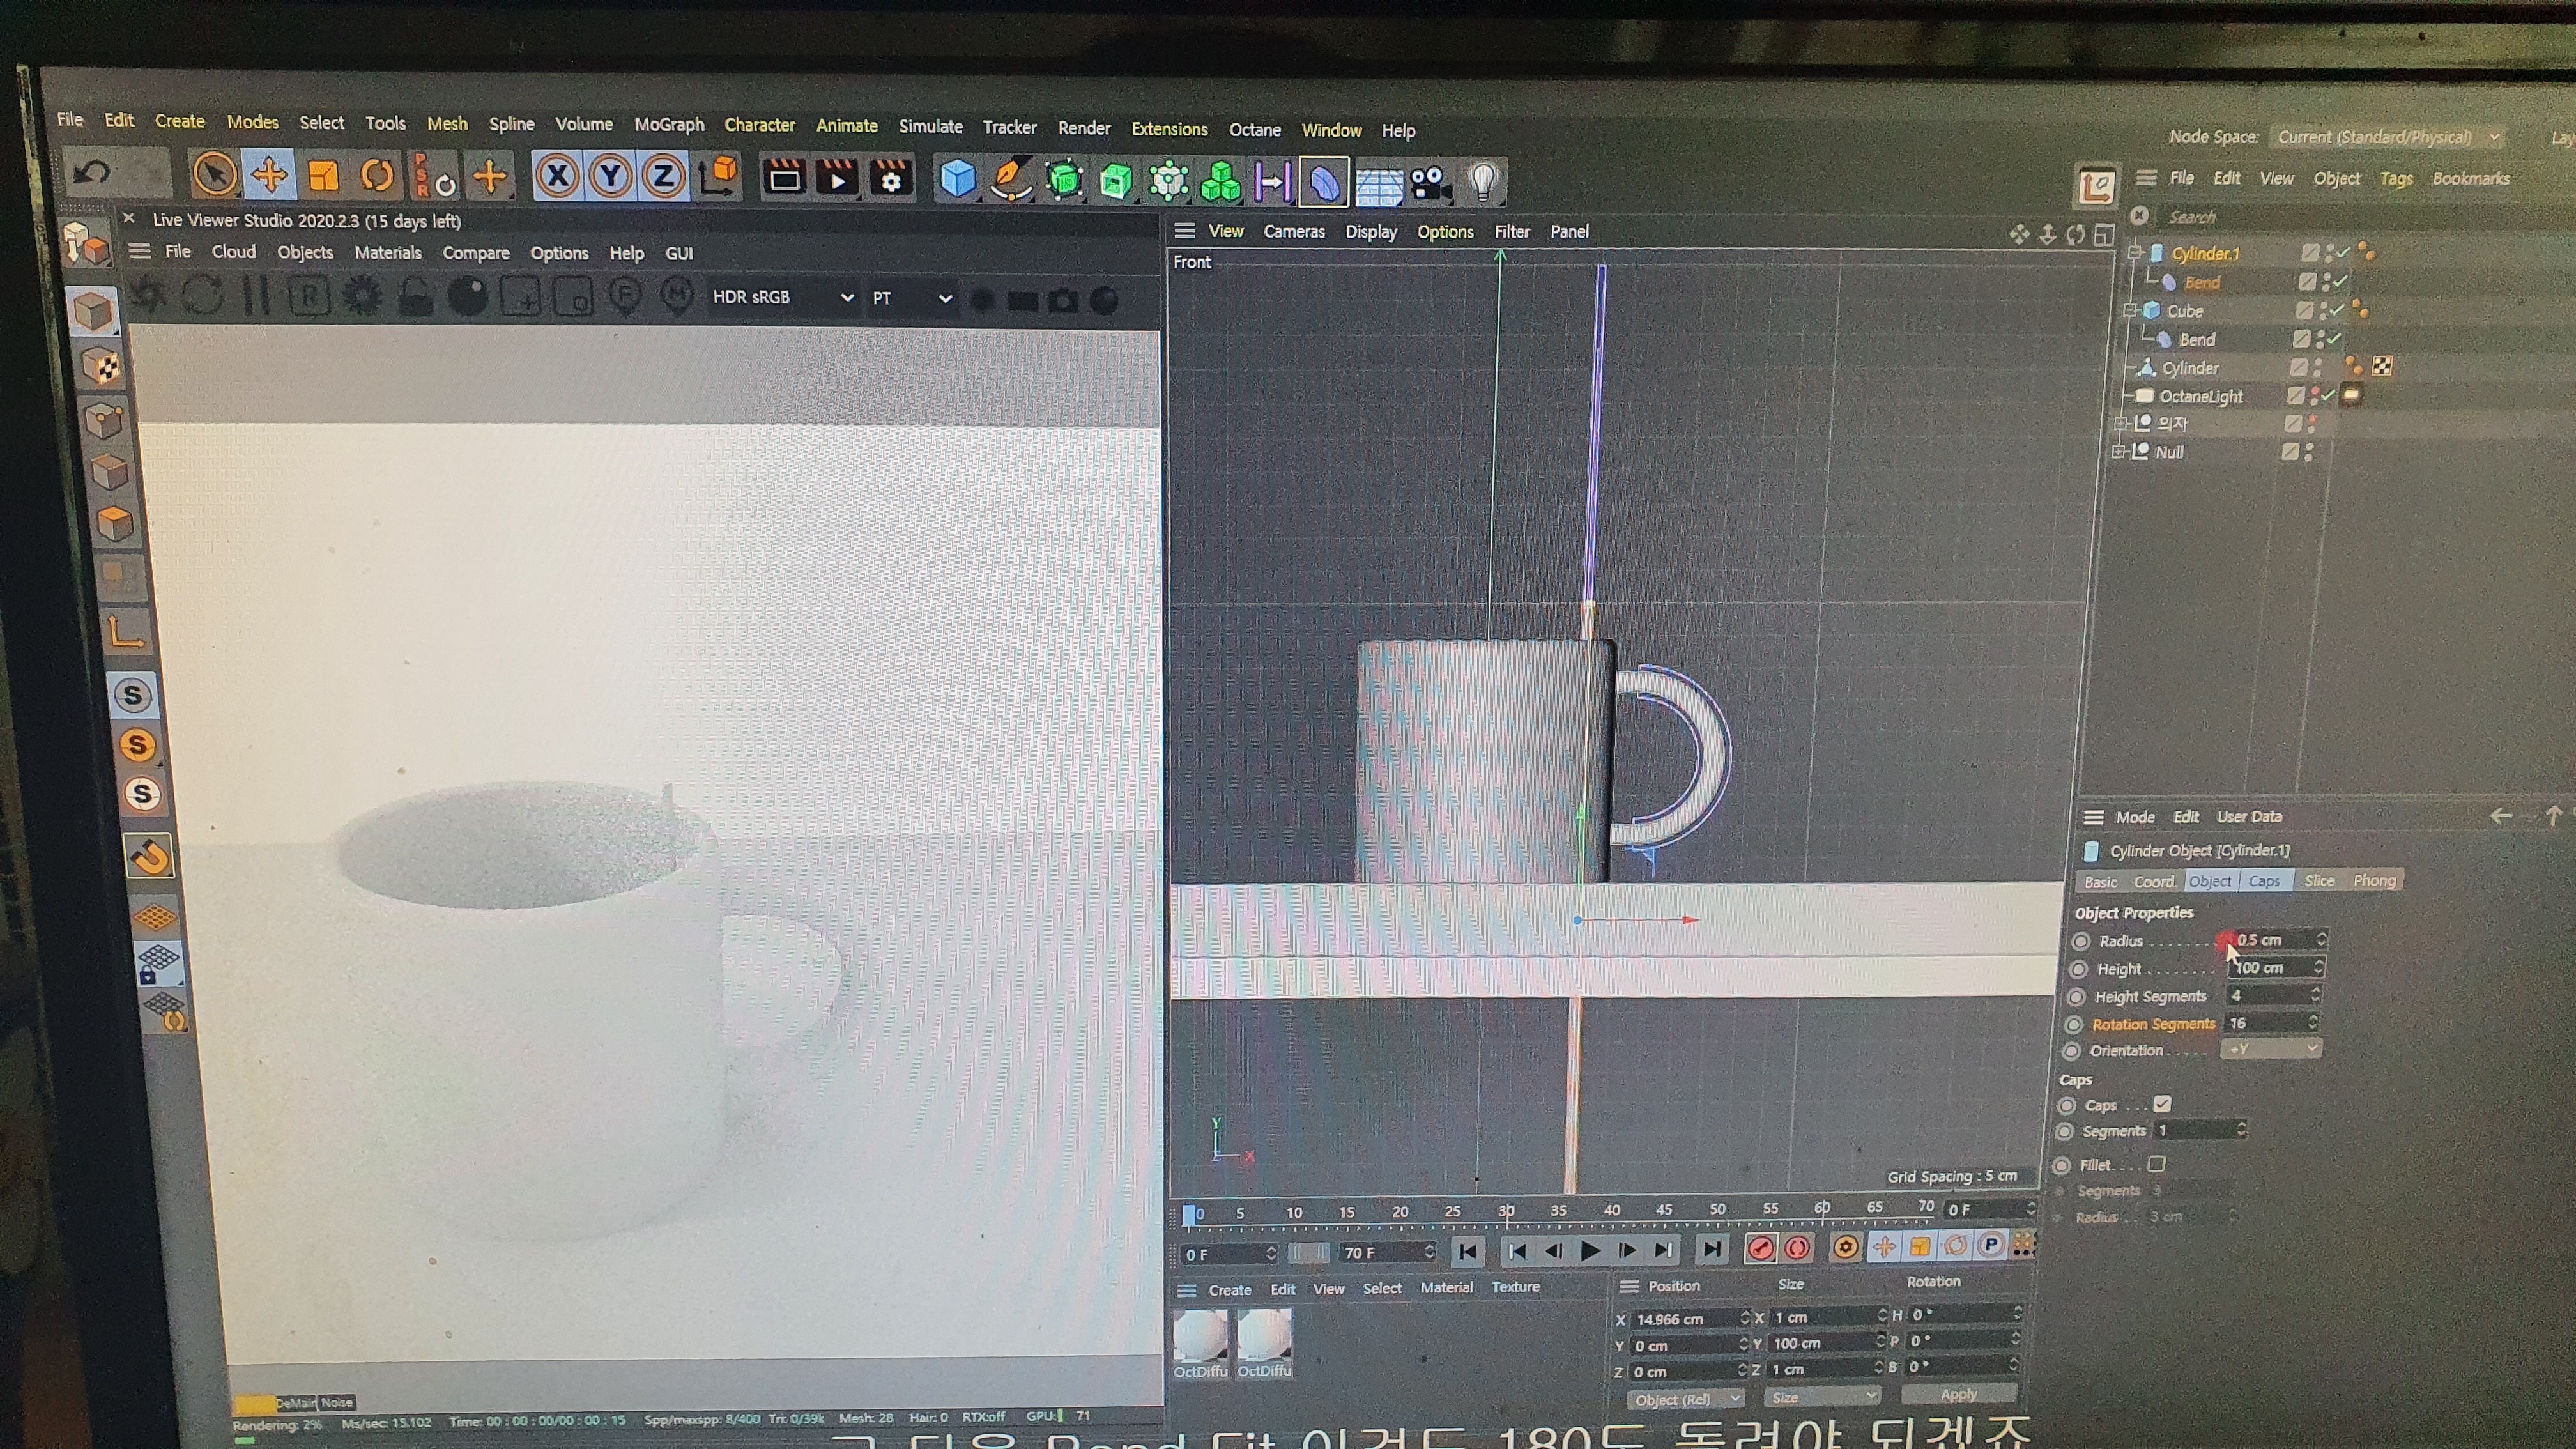Click the Record Active Objects button
Screen dimensions: 2576x1449
(1761, 1248)
